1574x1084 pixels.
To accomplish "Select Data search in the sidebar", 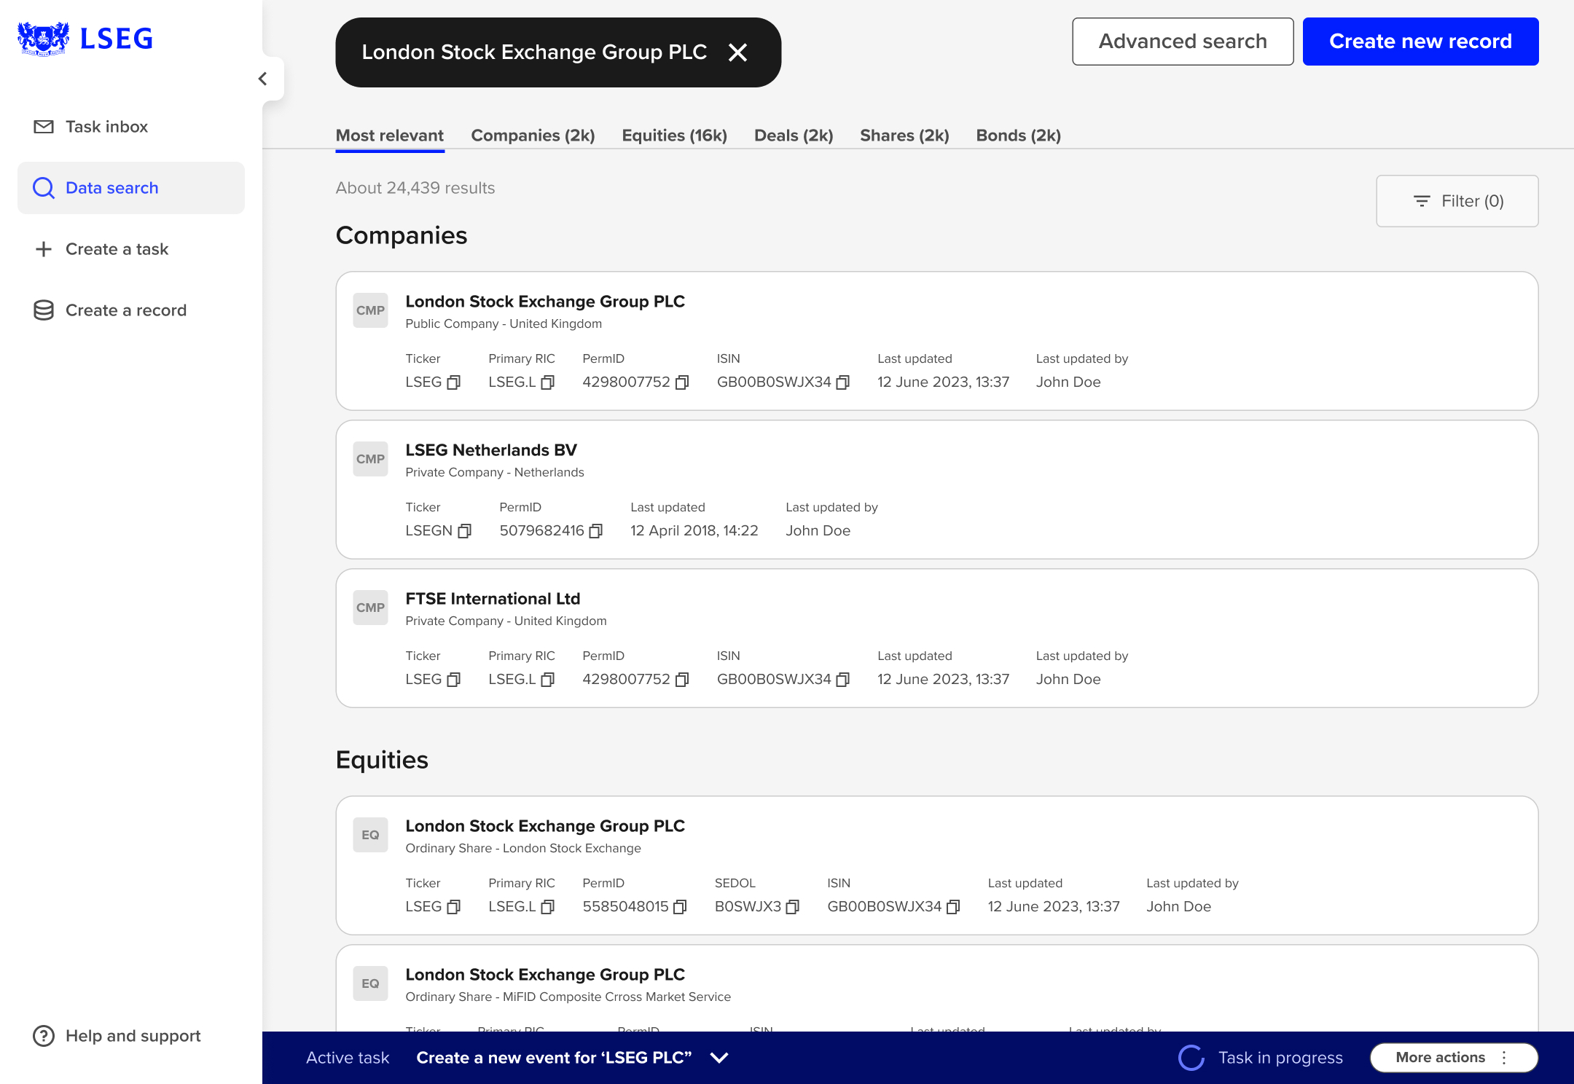I will pyautogui.click(x=111, y=187).
